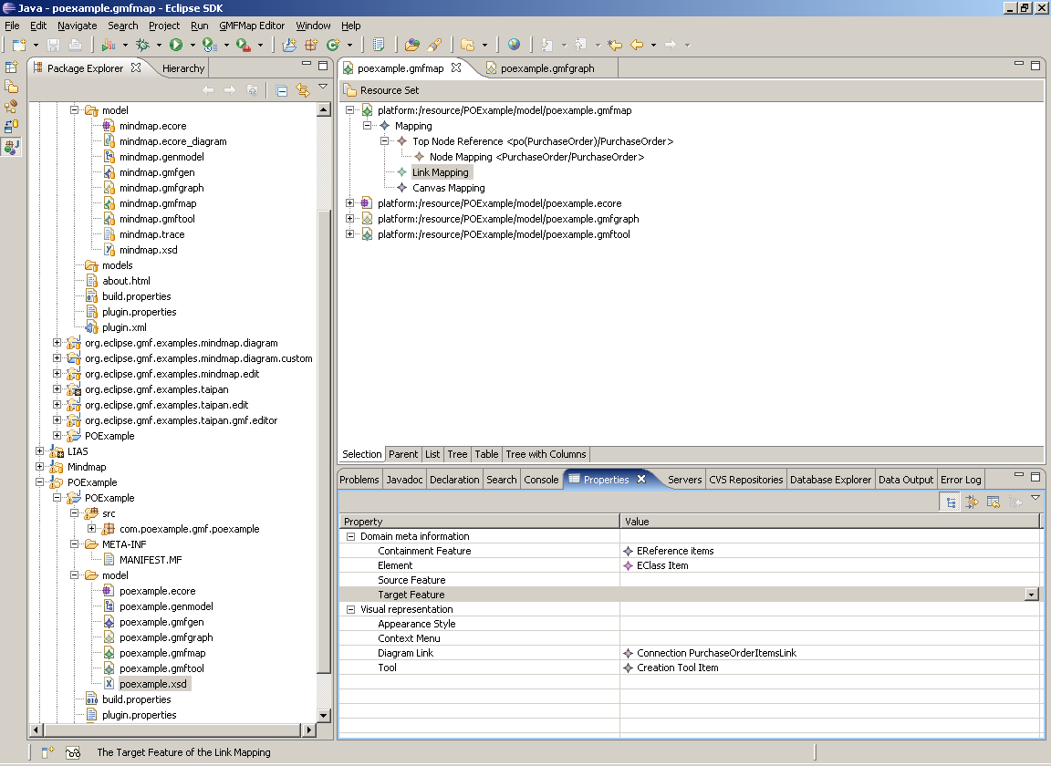Click the web browser globe icon
Image resolution: width=1051 pixels, height=766 pixels.
click(x=515, y=45)
